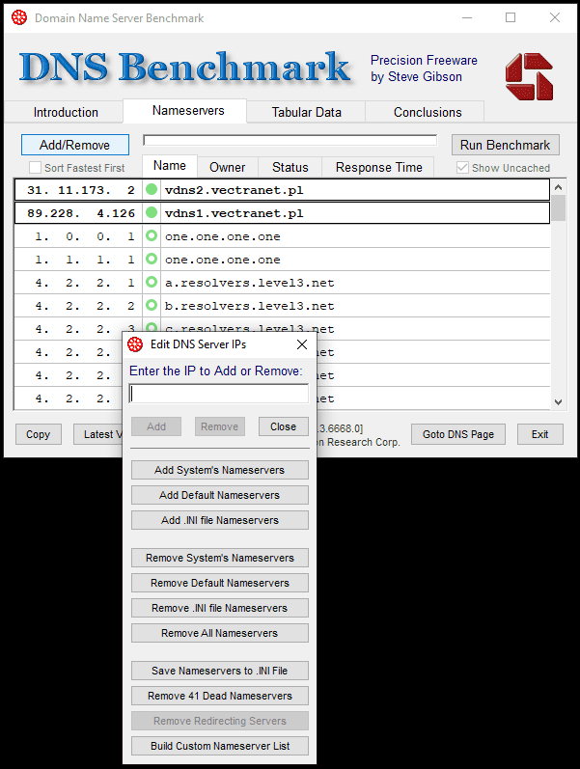Click Remove All Nameservers
Image resolution: width=580 pixels, height=769 pixels.
219,633
